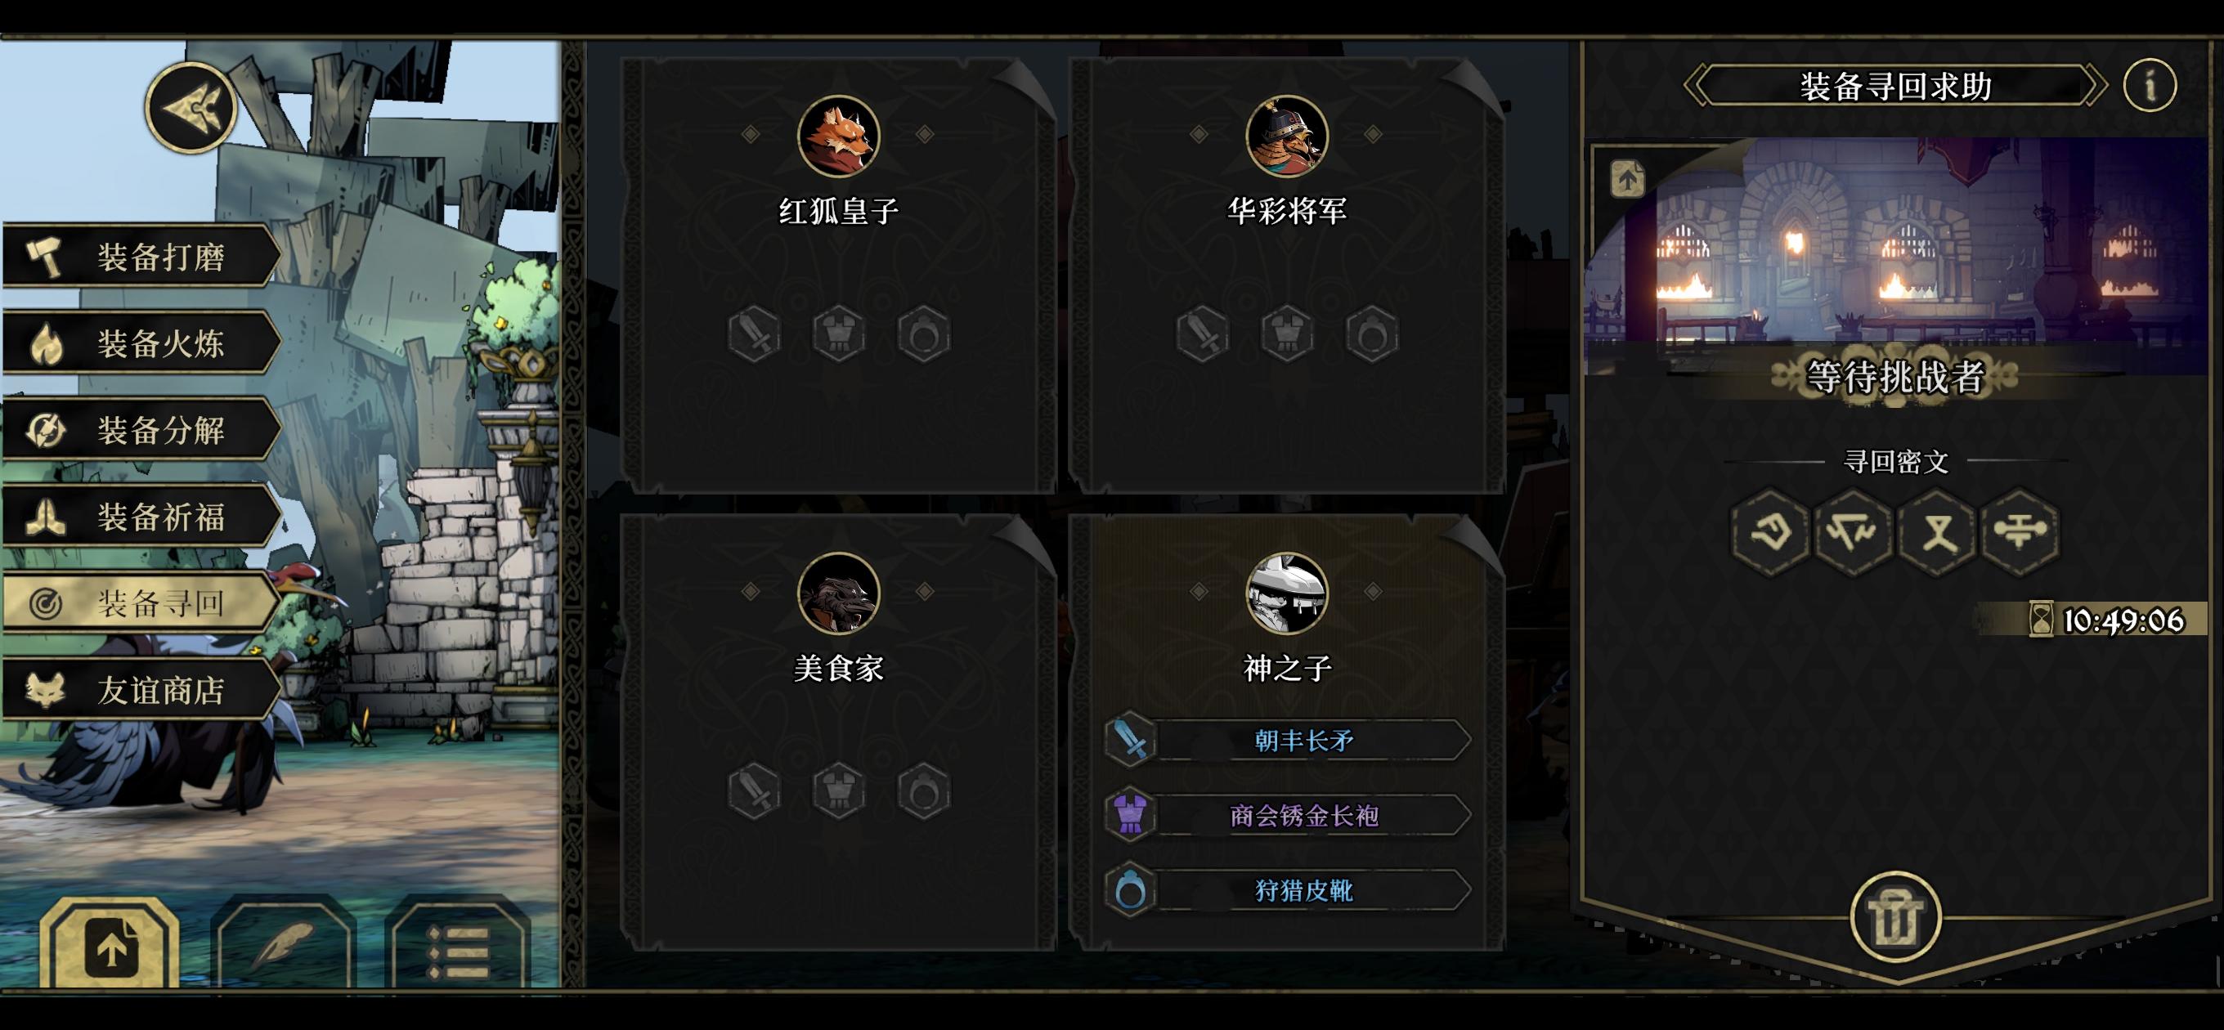
Task: Click 华彩将军 empty weapon slot
Action: pyautogui.click(x=1203, y=334)
